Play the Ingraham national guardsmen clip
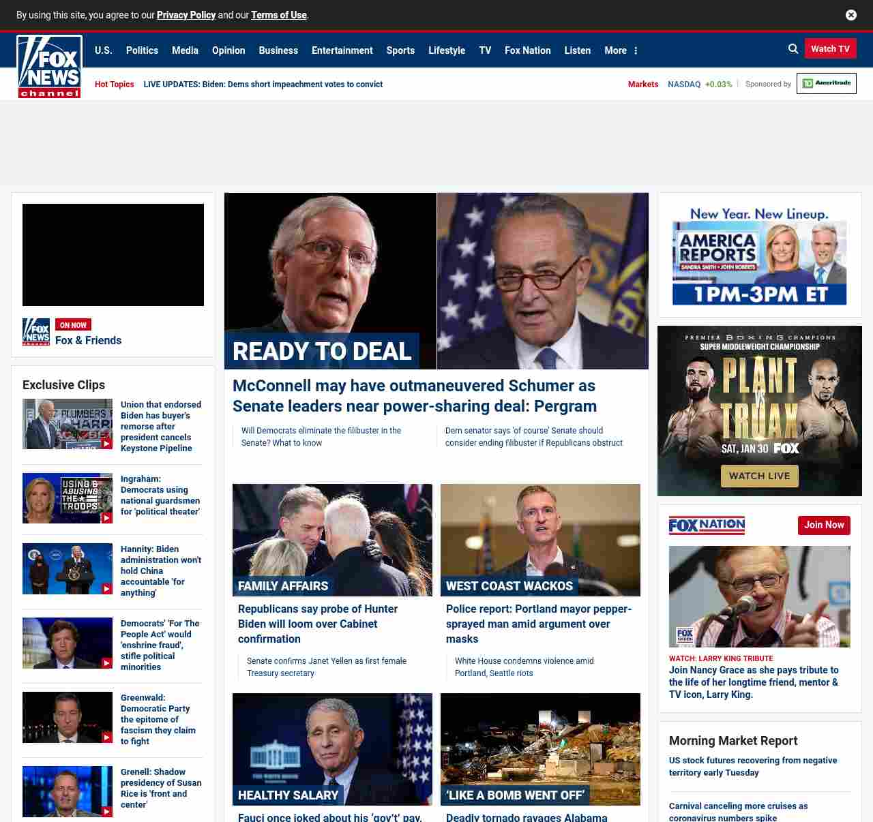Viewport: 873px width, 822px height. click(x=68, y=498)
